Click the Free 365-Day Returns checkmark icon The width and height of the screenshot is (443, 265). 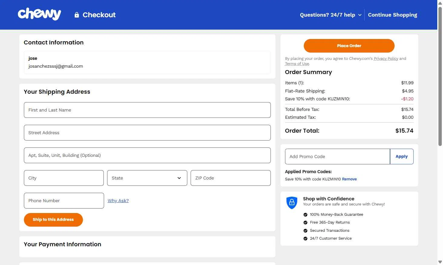click(x=305, y=222)
